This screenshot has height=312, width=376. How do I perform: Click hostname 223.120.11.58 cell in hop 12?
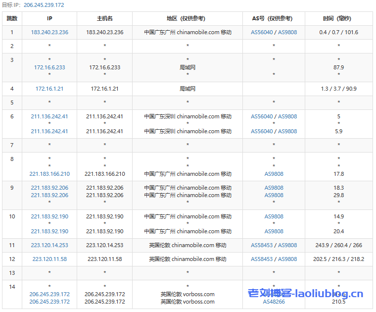pos(104,259)
